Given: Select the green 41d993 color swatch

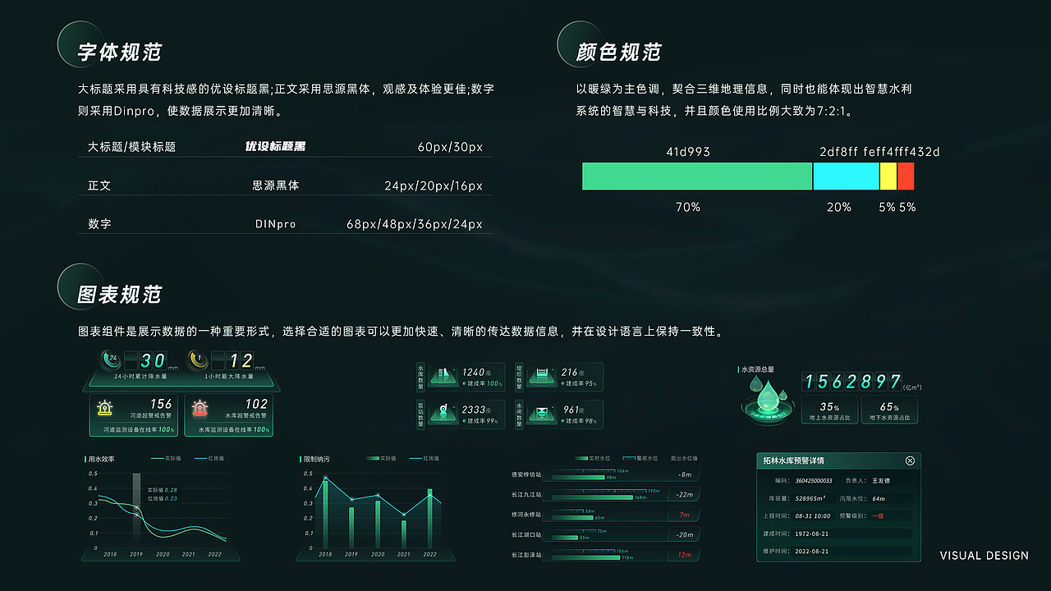Looking at the screenshot, I should pos(696,176).
